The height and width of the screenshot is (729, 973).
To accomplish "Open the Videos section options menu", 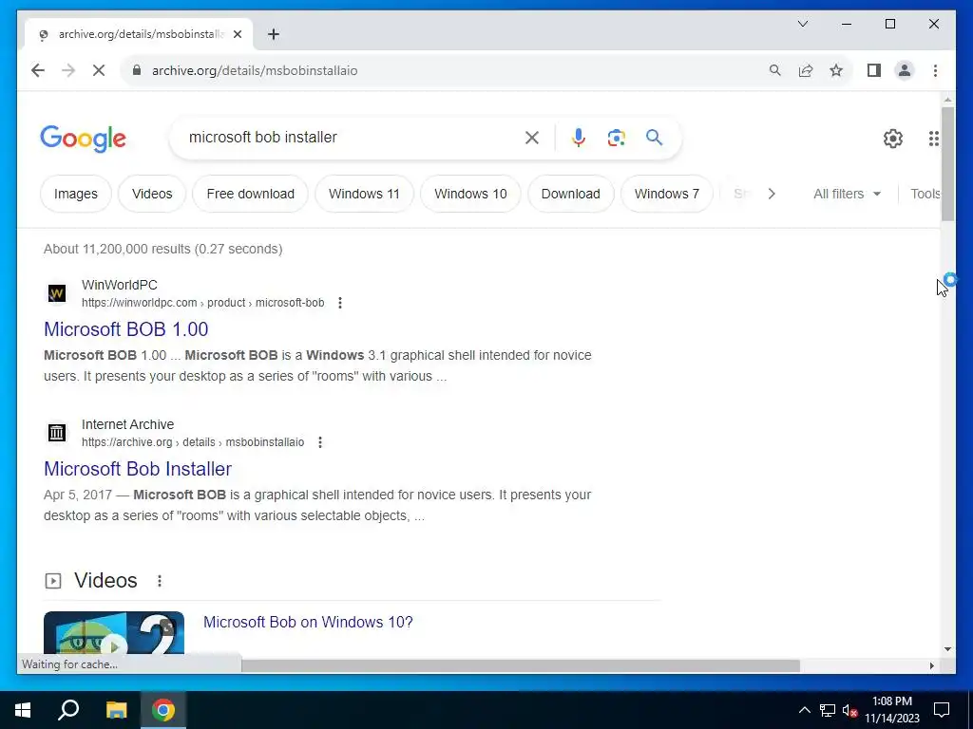I will pyautogui.click(x=160, y=581).
